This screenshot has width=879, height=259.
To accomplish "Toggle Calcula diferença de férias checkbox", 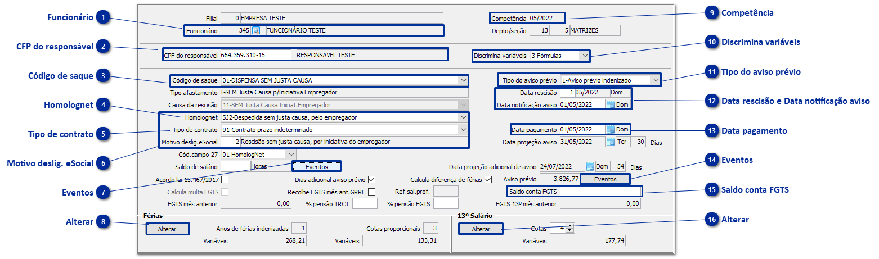I will [488, 180].
